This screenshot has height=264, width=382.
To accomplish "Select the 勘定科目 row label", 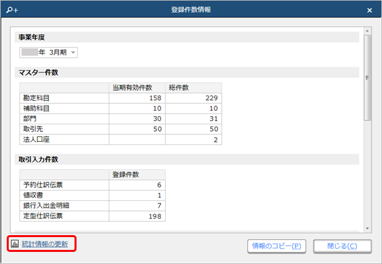I will pos(36,98).
